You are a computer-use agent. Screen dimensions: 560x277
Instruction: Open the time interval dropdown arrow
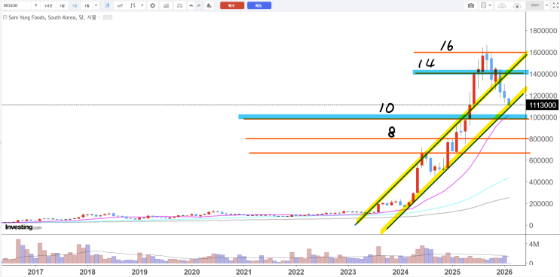click(x=96, y=5)
